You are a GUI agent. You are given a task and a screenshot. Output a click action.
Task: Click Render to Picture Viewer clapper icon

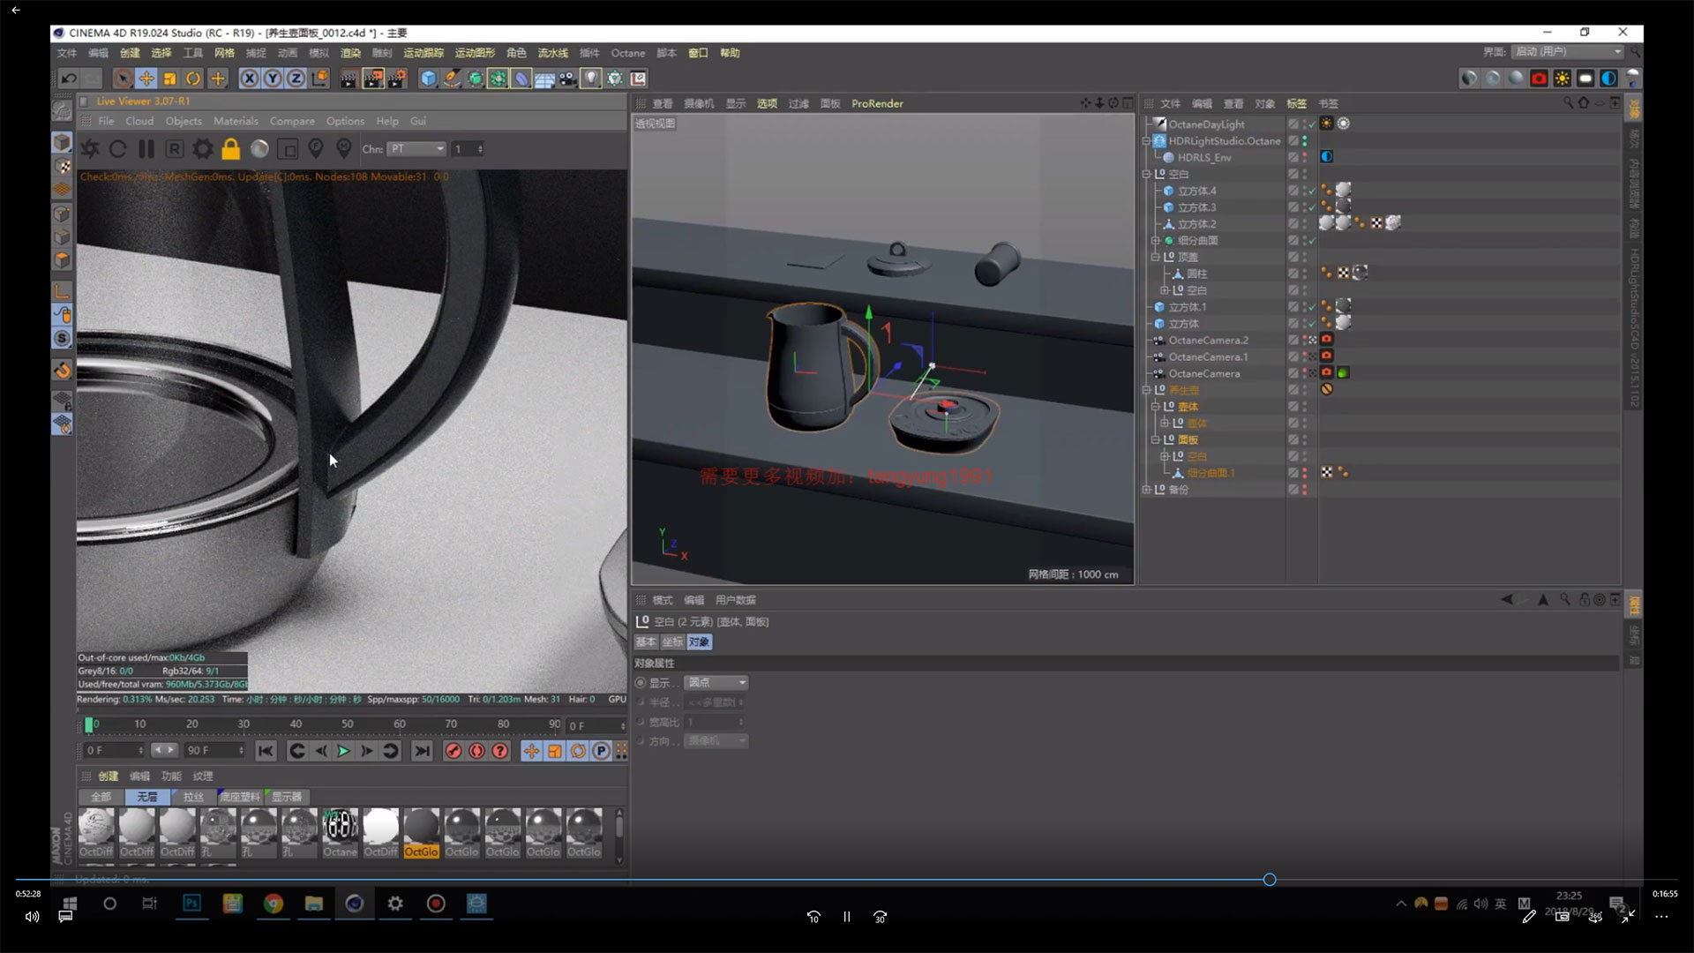point(373,79)
